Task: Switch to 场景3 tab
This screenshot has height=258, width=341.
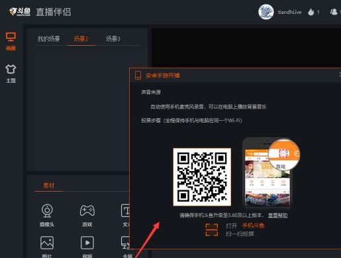Action: 113,39
